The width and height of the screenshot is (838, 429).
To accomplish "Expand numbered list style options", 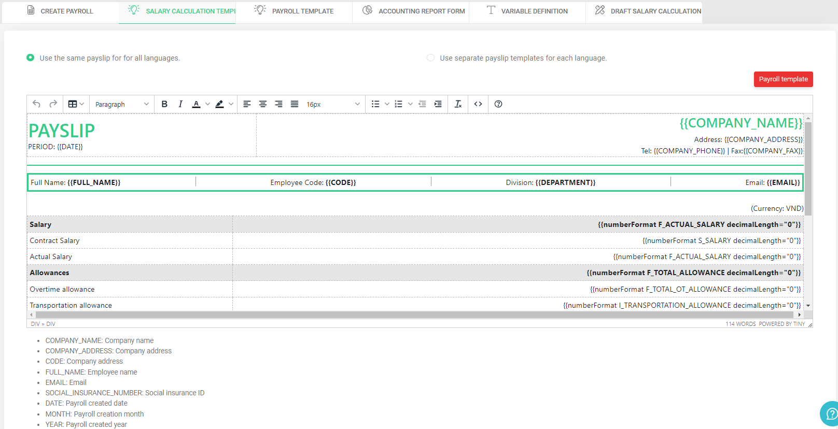I will pyautogui.click(x=410, y=104).
